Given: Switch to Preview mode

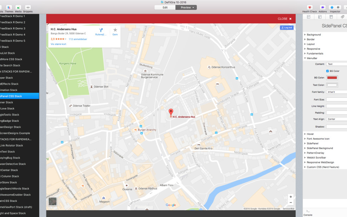Looking at the screenshot, I should click(186, 7).
